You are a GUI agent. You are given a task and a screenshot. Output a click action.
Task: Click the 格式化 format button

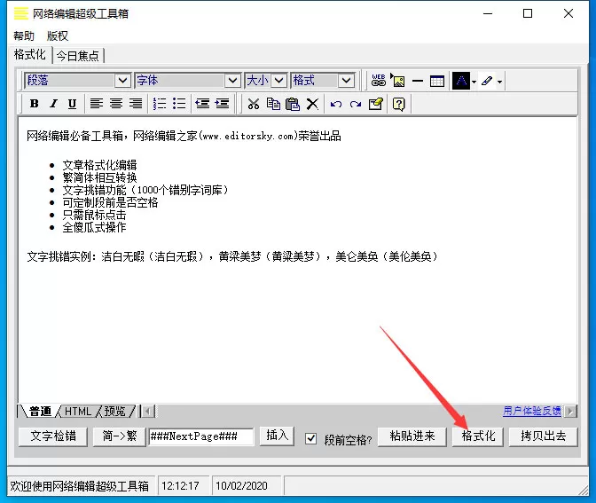(x=478, y=436)
